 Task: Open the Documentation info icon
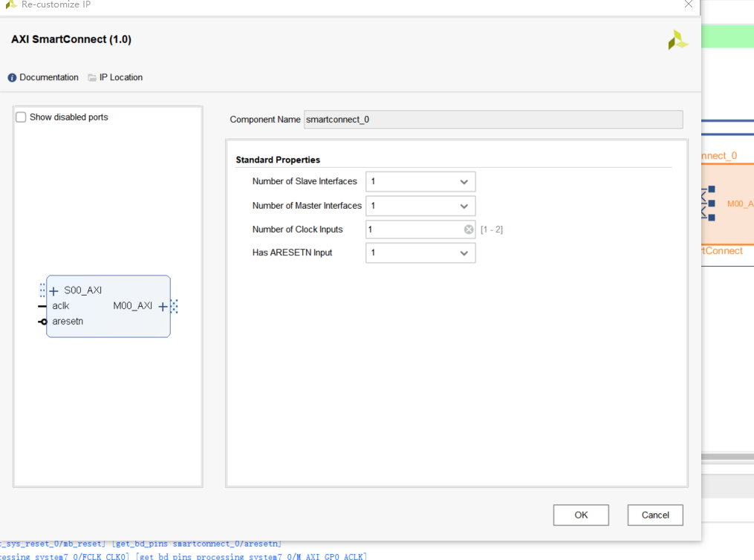coord(12,77)
